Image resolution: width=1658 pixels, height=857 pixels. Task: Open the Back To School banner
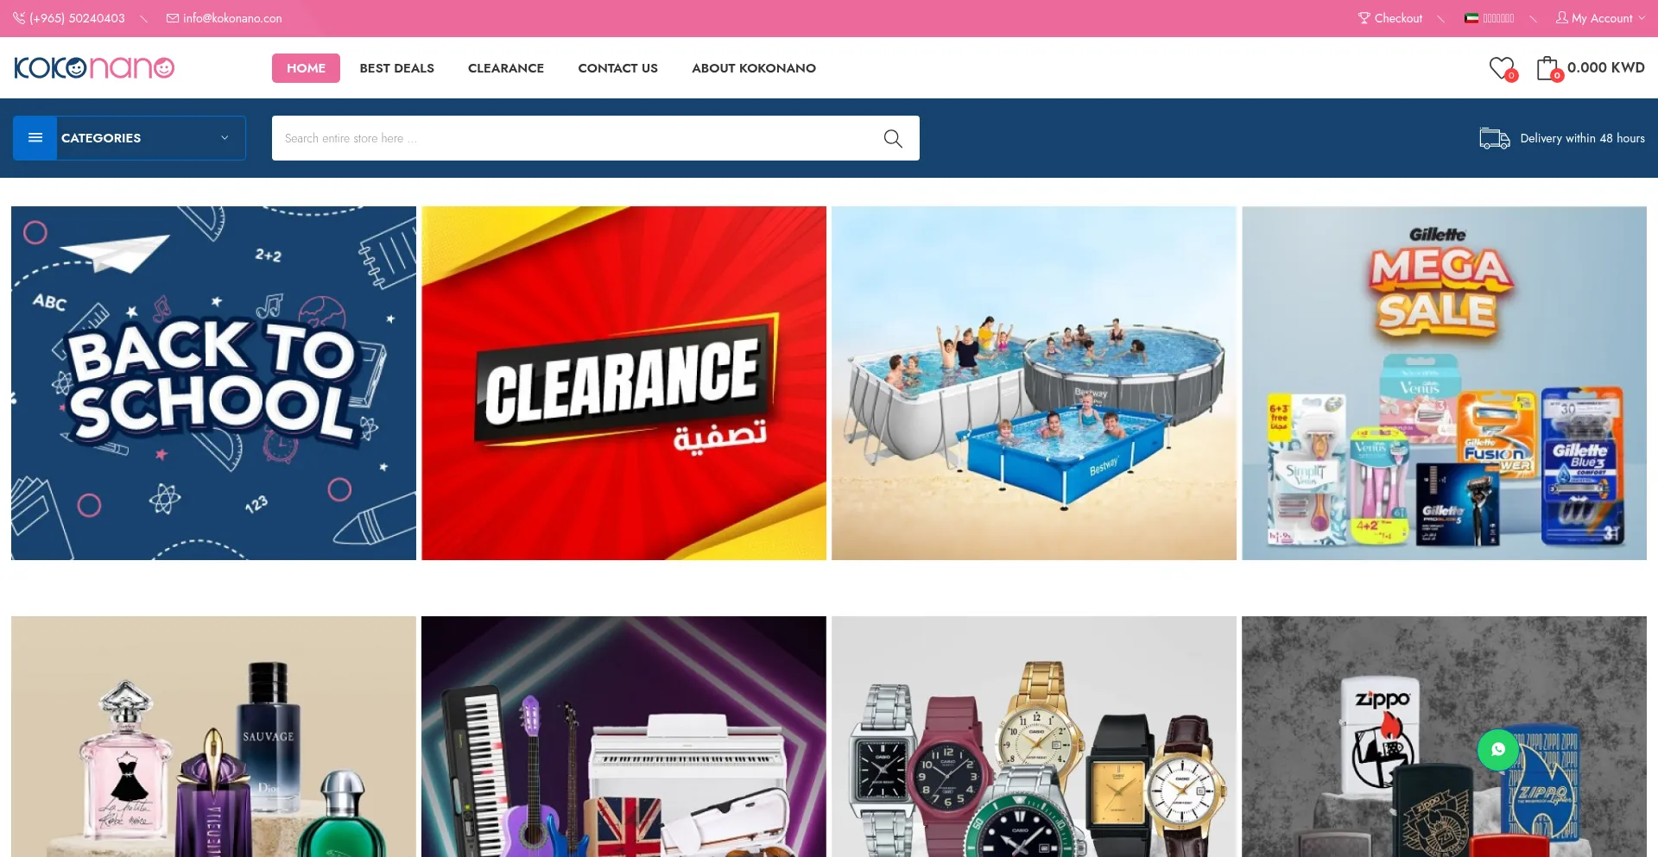click(213, 383)
